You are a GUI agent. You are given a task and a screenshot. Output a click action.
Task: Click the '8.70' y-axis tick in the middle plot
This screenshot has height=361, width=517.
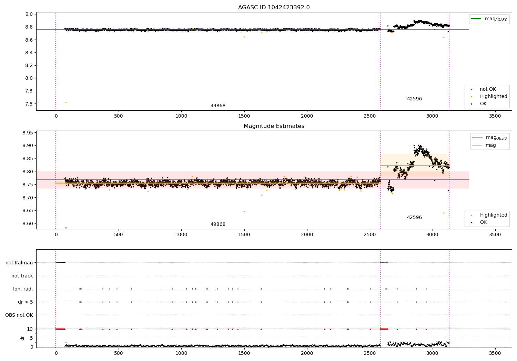(x=28, y=198)
